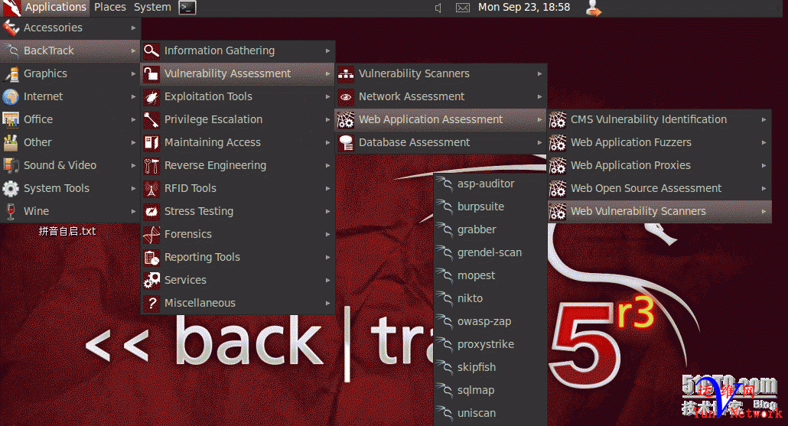
Task: Launch asp-auditor
Action: (x=490, y=184)
